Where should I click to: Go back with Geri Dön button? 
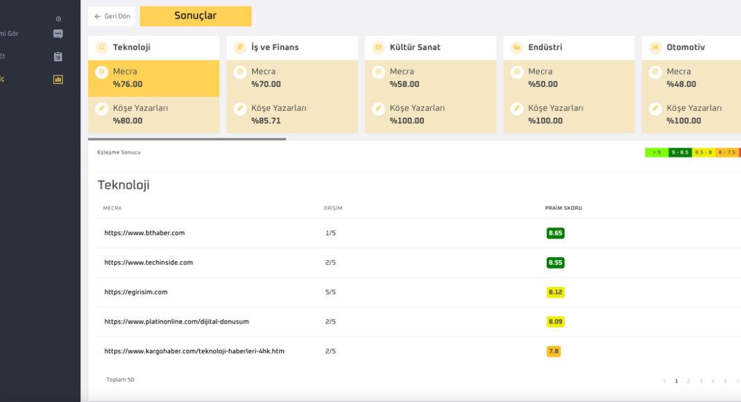(x=112, y=17)
